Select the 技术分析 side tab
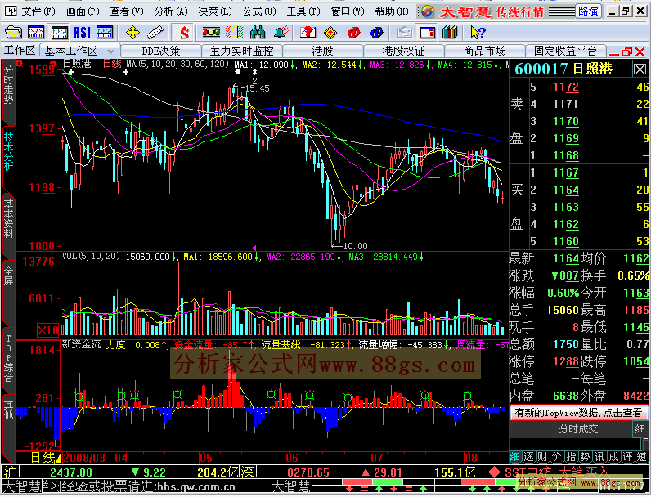The height and width of the screenshot is (497, 651). pos(8,151)
